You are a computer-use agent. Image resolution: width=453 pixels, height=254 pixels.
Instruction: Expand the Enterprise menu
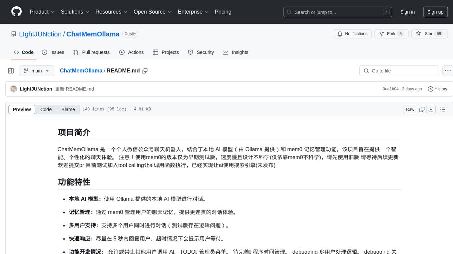coord(193,12)
